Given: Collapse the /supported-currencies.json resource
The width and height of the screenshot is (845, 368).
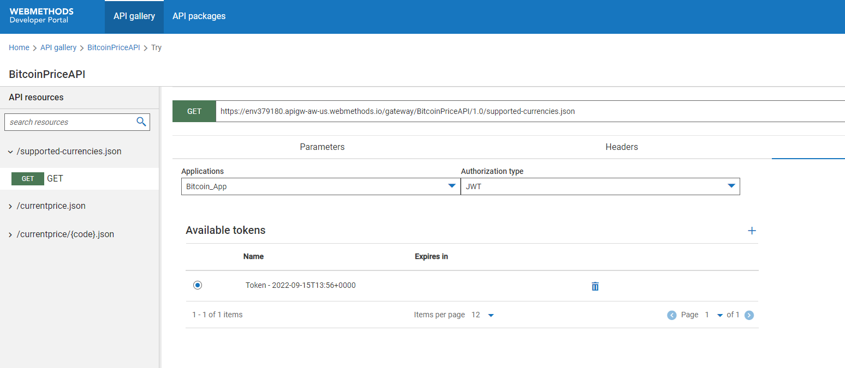Looking at the screenshot, I should tap(11, 152).
